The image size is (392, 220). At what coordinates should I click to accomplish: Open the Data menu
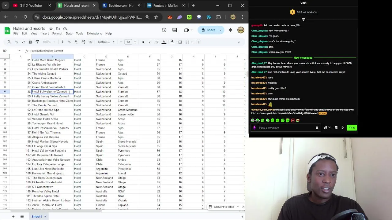coord(69,33)
